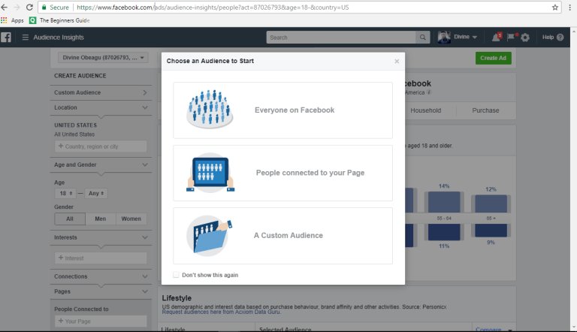Go back with browser back arrow
Screen dimensions: 577x332
[5, 7]
